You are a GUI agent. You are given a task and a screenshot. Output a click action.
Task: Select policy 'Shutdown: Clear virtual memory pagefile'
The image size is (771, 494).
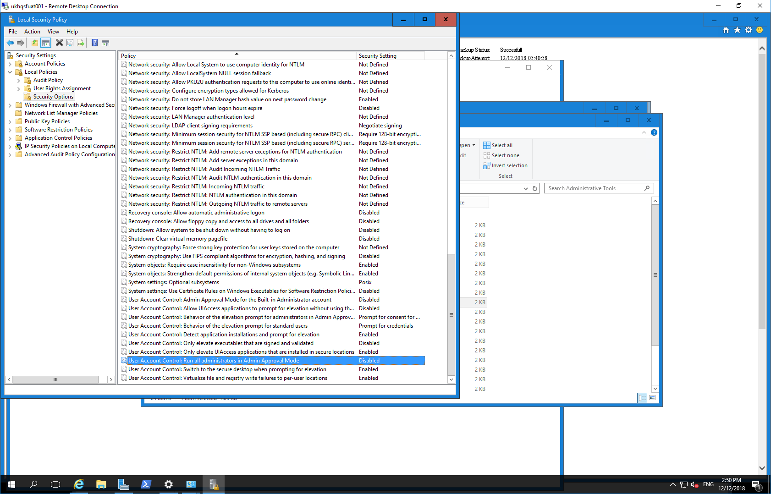[x=273, y=239]
